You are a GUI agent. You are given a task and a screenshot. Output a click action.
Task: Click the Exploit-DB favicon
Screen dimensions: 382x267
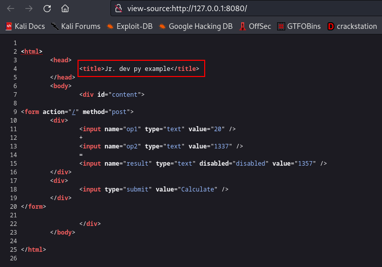pyautogui.click(x=110, y=26)
